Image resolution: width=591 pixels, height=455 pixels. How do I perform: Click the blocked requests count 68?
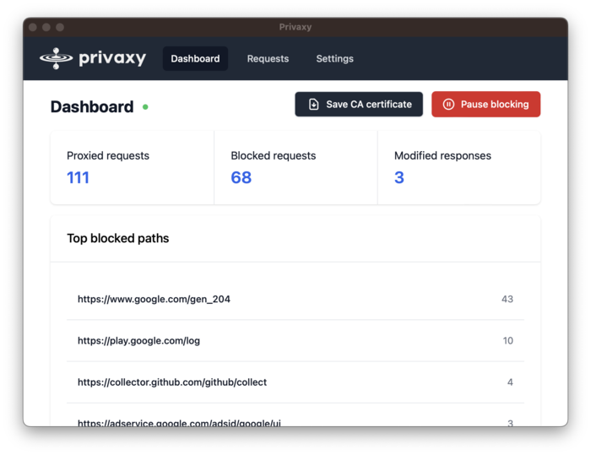click(x=241, y=178)
